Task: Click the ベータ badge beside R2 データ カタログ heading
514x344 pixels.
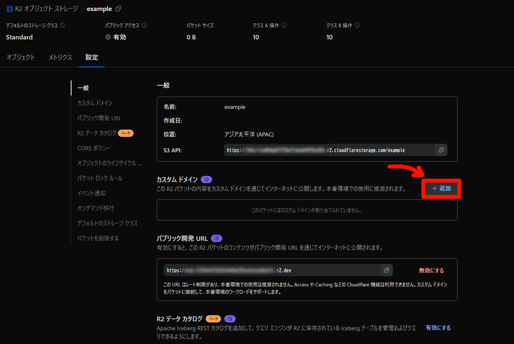Action: point(214,319)
